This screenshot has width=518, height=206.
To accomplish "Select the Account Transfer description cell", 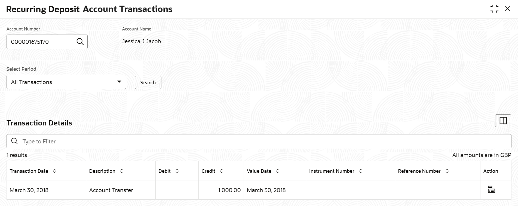I will tap(111, 190).
